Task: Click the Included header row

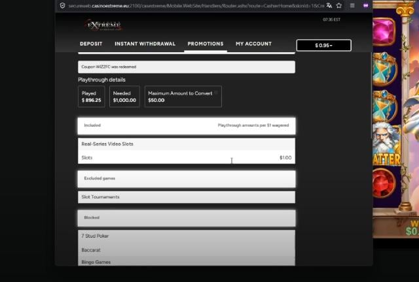Action: [x=187, y=126]
